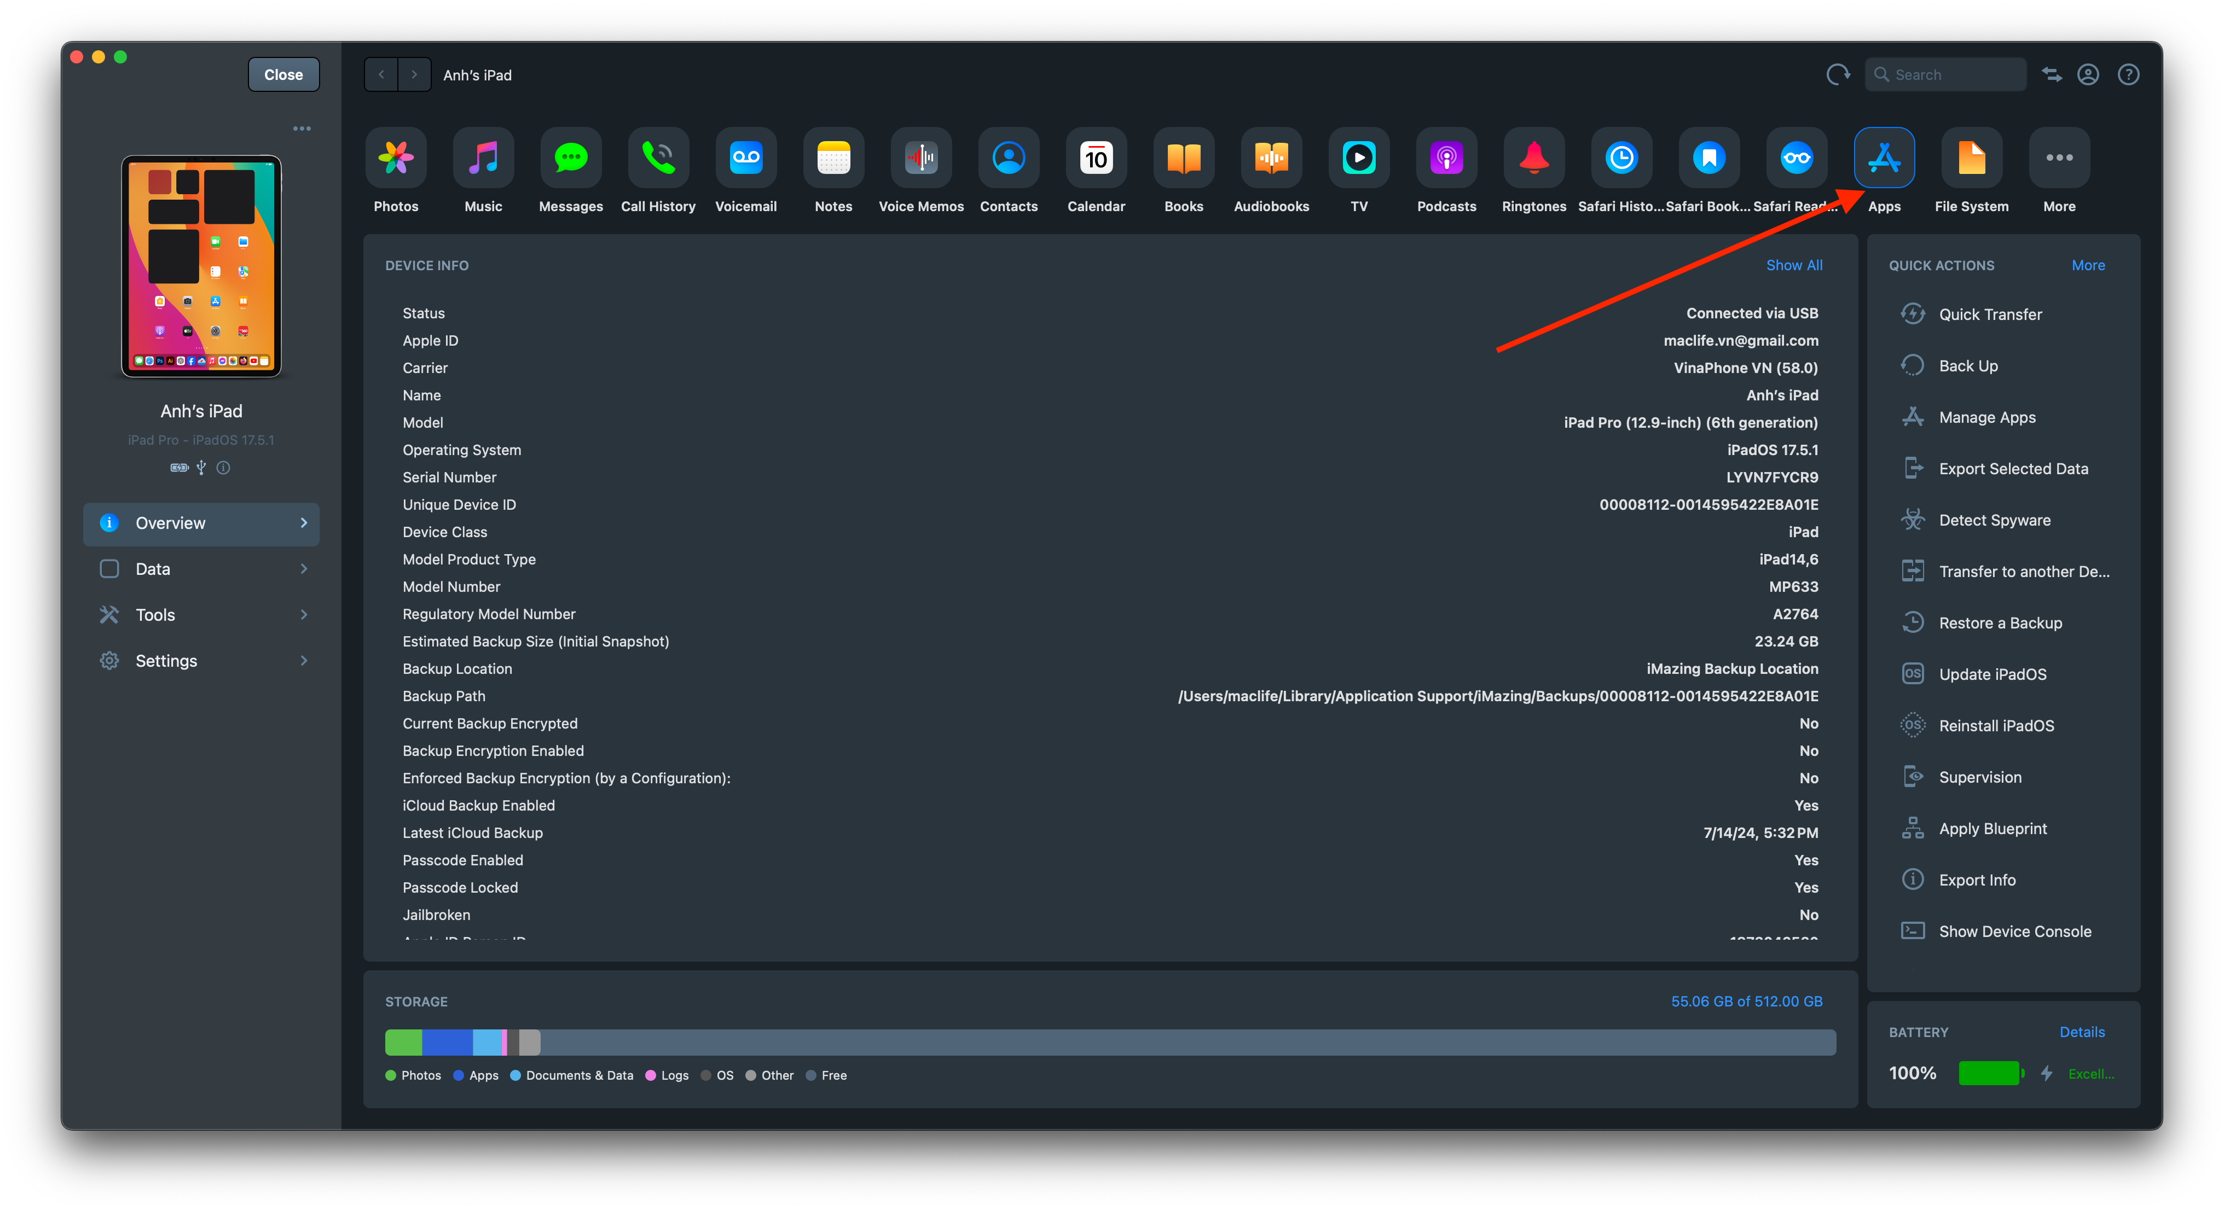Click the storage usage bar
Screen dimensions: 2224x1211
coord(1111,1042)
